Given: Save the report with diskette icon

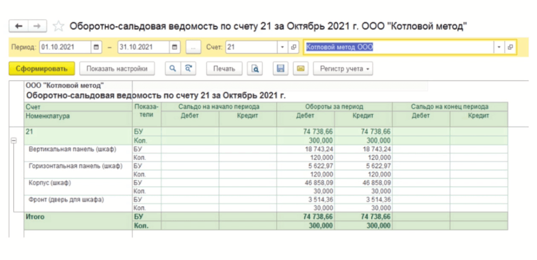Looking at the screenshot, I should 281,69.
